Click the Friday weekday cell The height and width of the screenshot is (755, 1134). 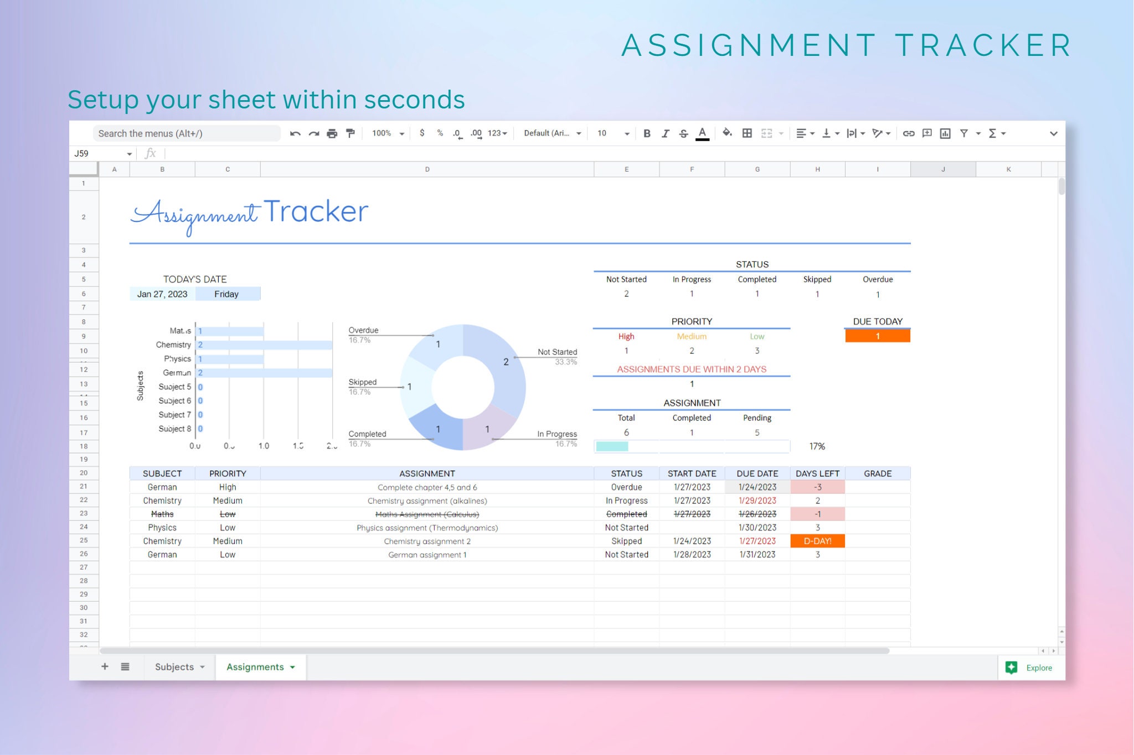tap(227, 294)
